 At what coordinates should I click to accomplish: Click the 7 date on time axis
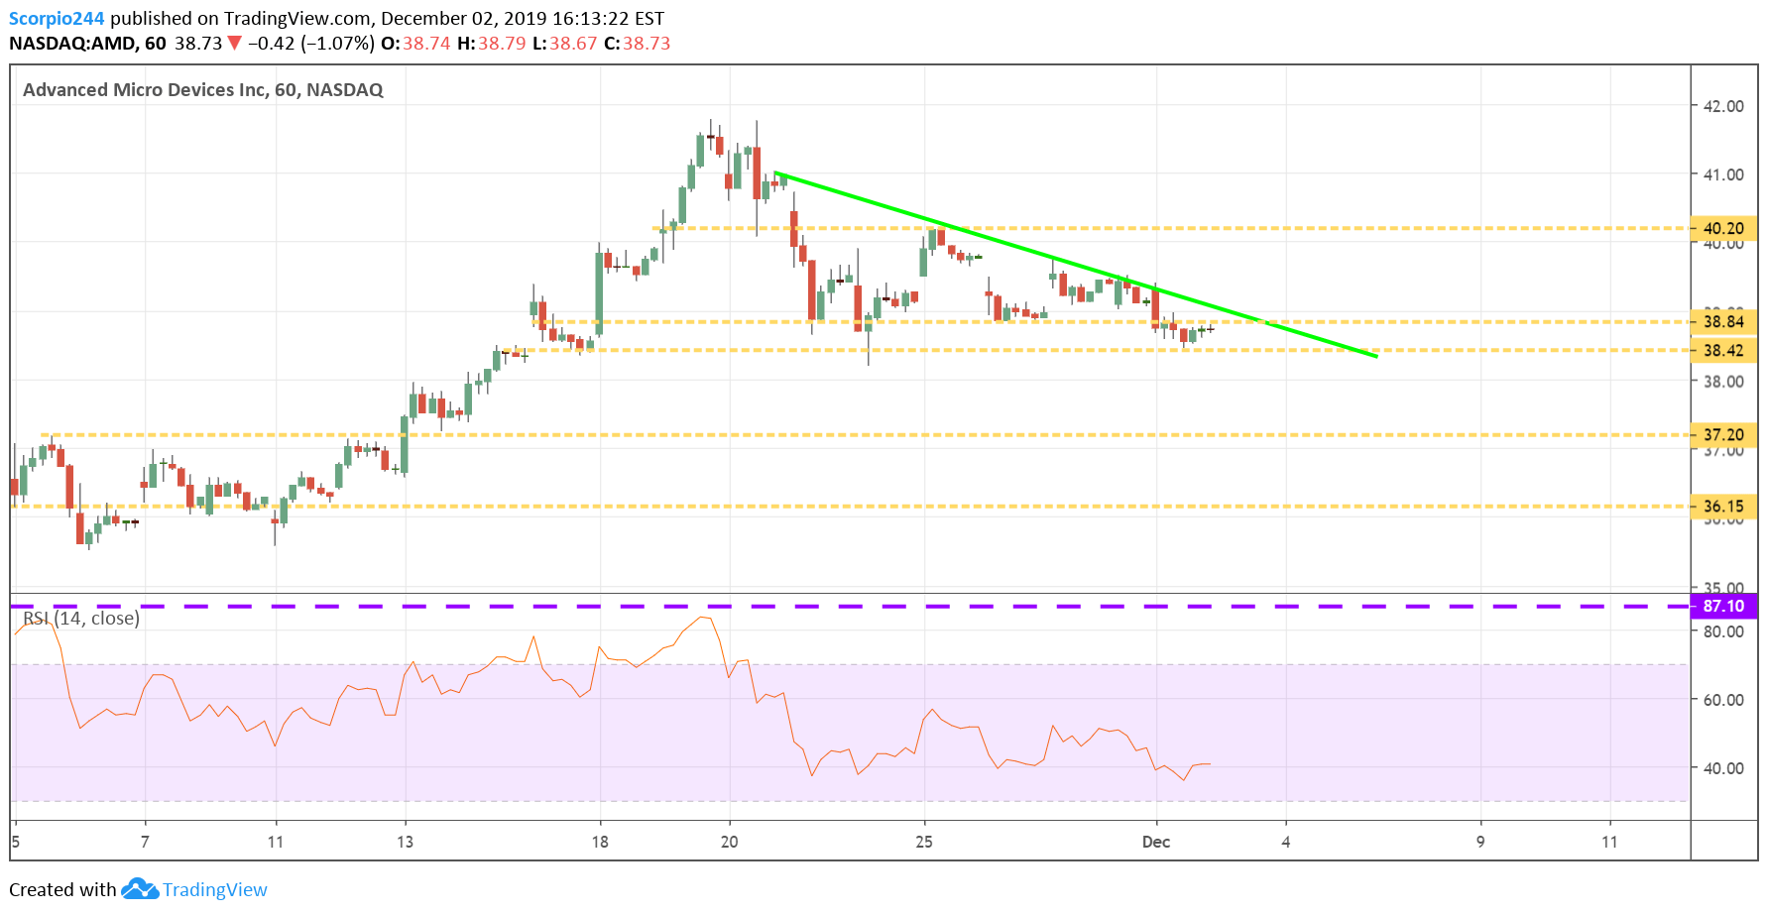[145, 842]
